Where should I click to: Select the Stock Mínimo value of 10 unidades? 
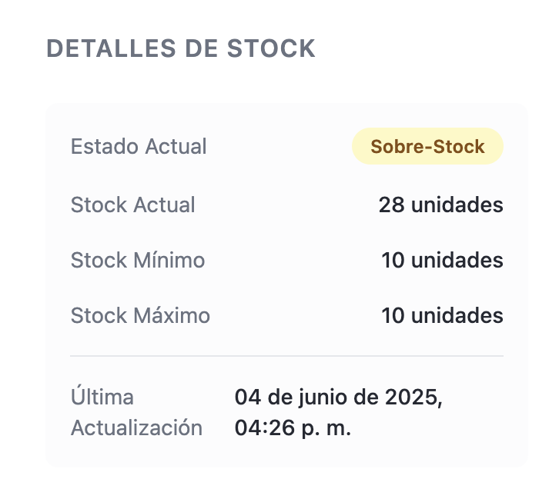pyautogui.click(x=442, y=261)
